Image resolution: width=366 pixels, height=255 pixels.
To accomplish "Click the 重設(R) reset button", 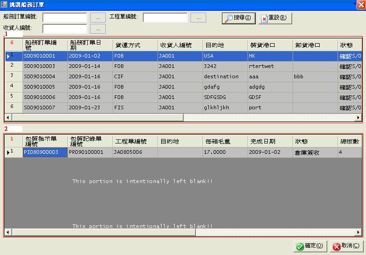I will pyautogui.click(x=275, y=18).
